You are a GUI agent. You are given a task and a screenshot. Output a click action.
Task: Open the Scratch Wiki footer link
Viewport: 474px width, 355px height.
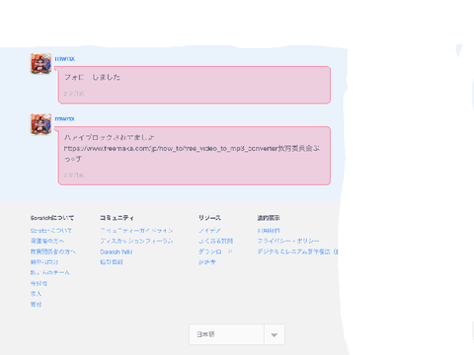tap(117, 251)
